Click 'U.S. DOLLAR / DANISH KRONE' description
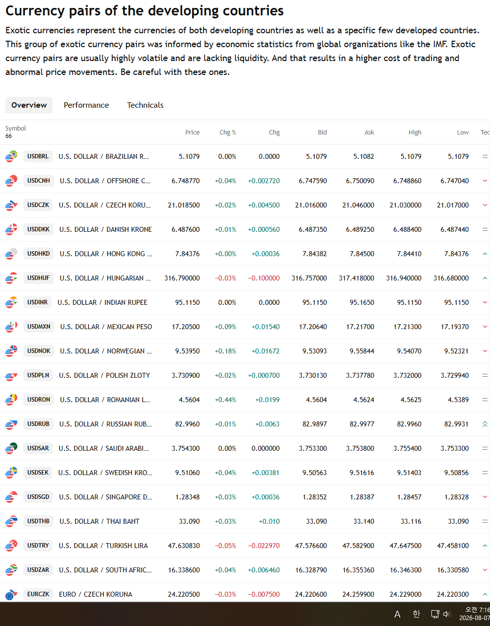 [x=106, y=229]
